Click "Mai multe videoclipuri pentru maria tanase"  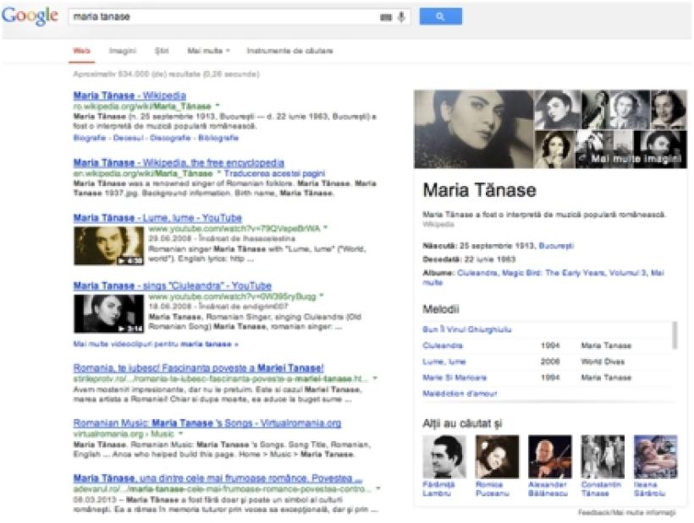156,345
